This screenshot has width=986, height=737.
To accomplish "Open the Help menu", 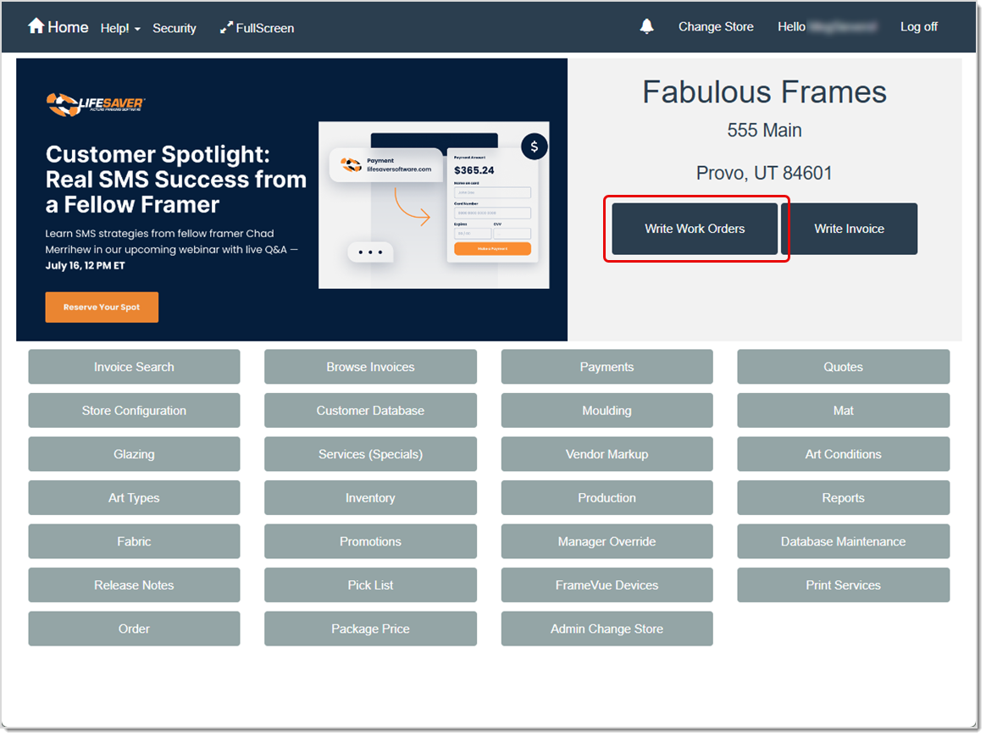I will click(119, 28).
